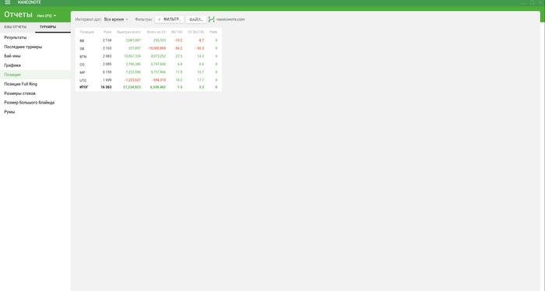
Task: Click the Отчеты page title
Action: click(18, 15)
